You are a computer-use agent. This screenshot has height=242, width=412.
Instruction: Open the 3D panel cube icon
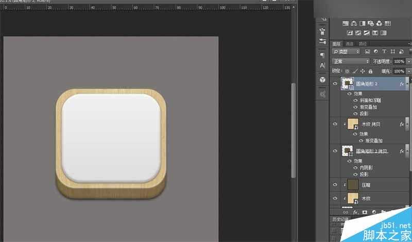click(322, 80)
